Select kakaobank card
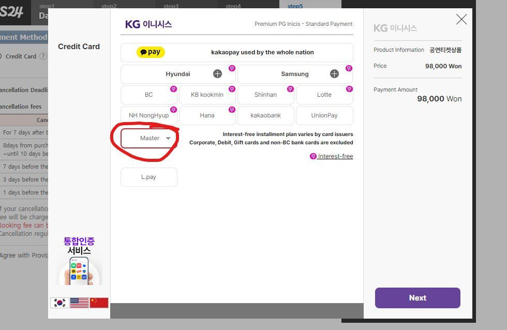The width and height of the screenshot is (507, 330). pyautogui.click(x=266, y=115)
